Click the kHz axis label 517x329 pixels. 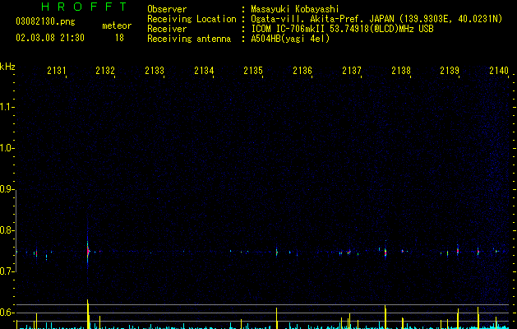[x=7, y=67]
